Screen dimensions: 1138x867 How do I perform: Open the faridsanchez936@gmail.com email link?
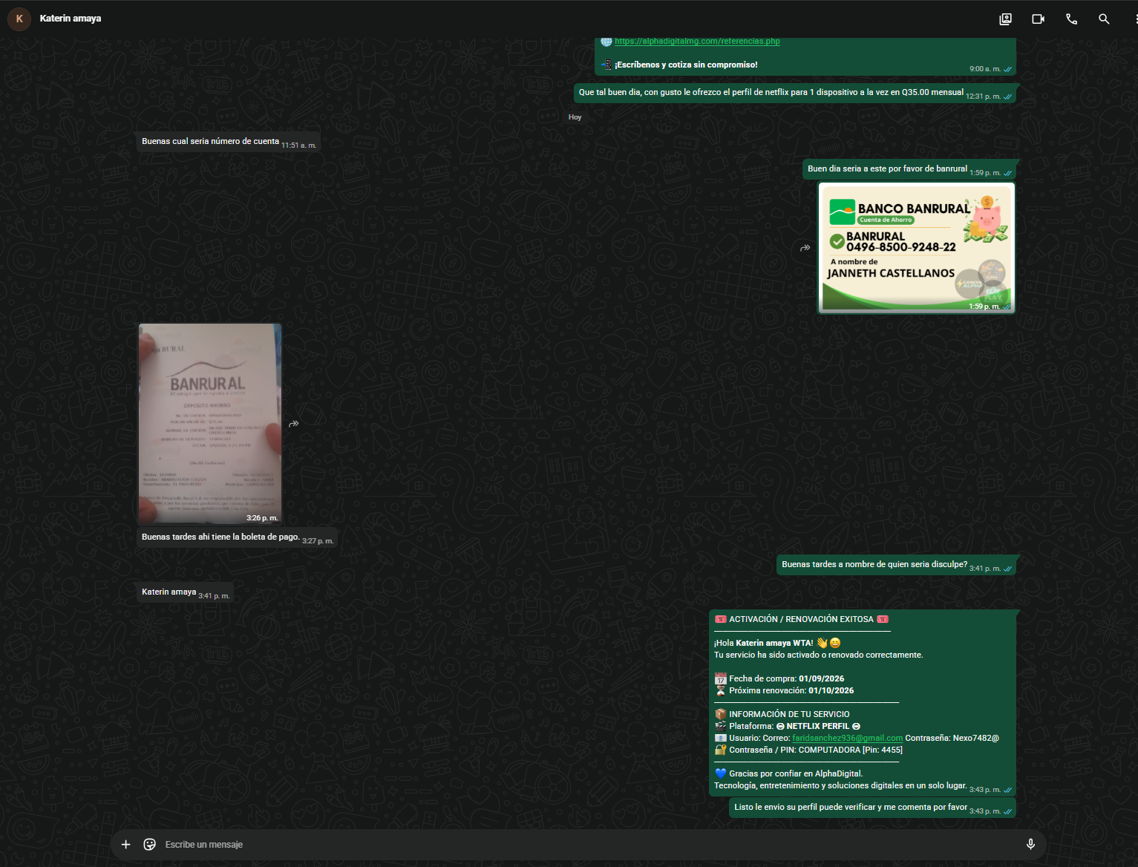click(847, 738)
